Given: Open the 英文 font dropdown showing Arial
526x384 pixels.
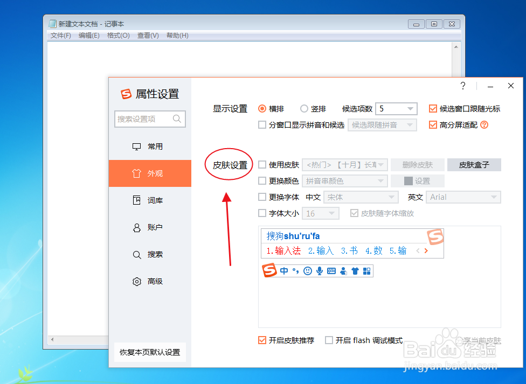Looking at the screenshot, I should (x=463, y=197).
